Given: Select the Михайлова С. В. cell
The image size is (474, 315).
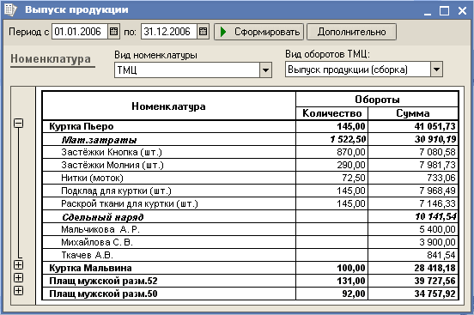Looking at the screenshot, I should click(x=169, y=242).
